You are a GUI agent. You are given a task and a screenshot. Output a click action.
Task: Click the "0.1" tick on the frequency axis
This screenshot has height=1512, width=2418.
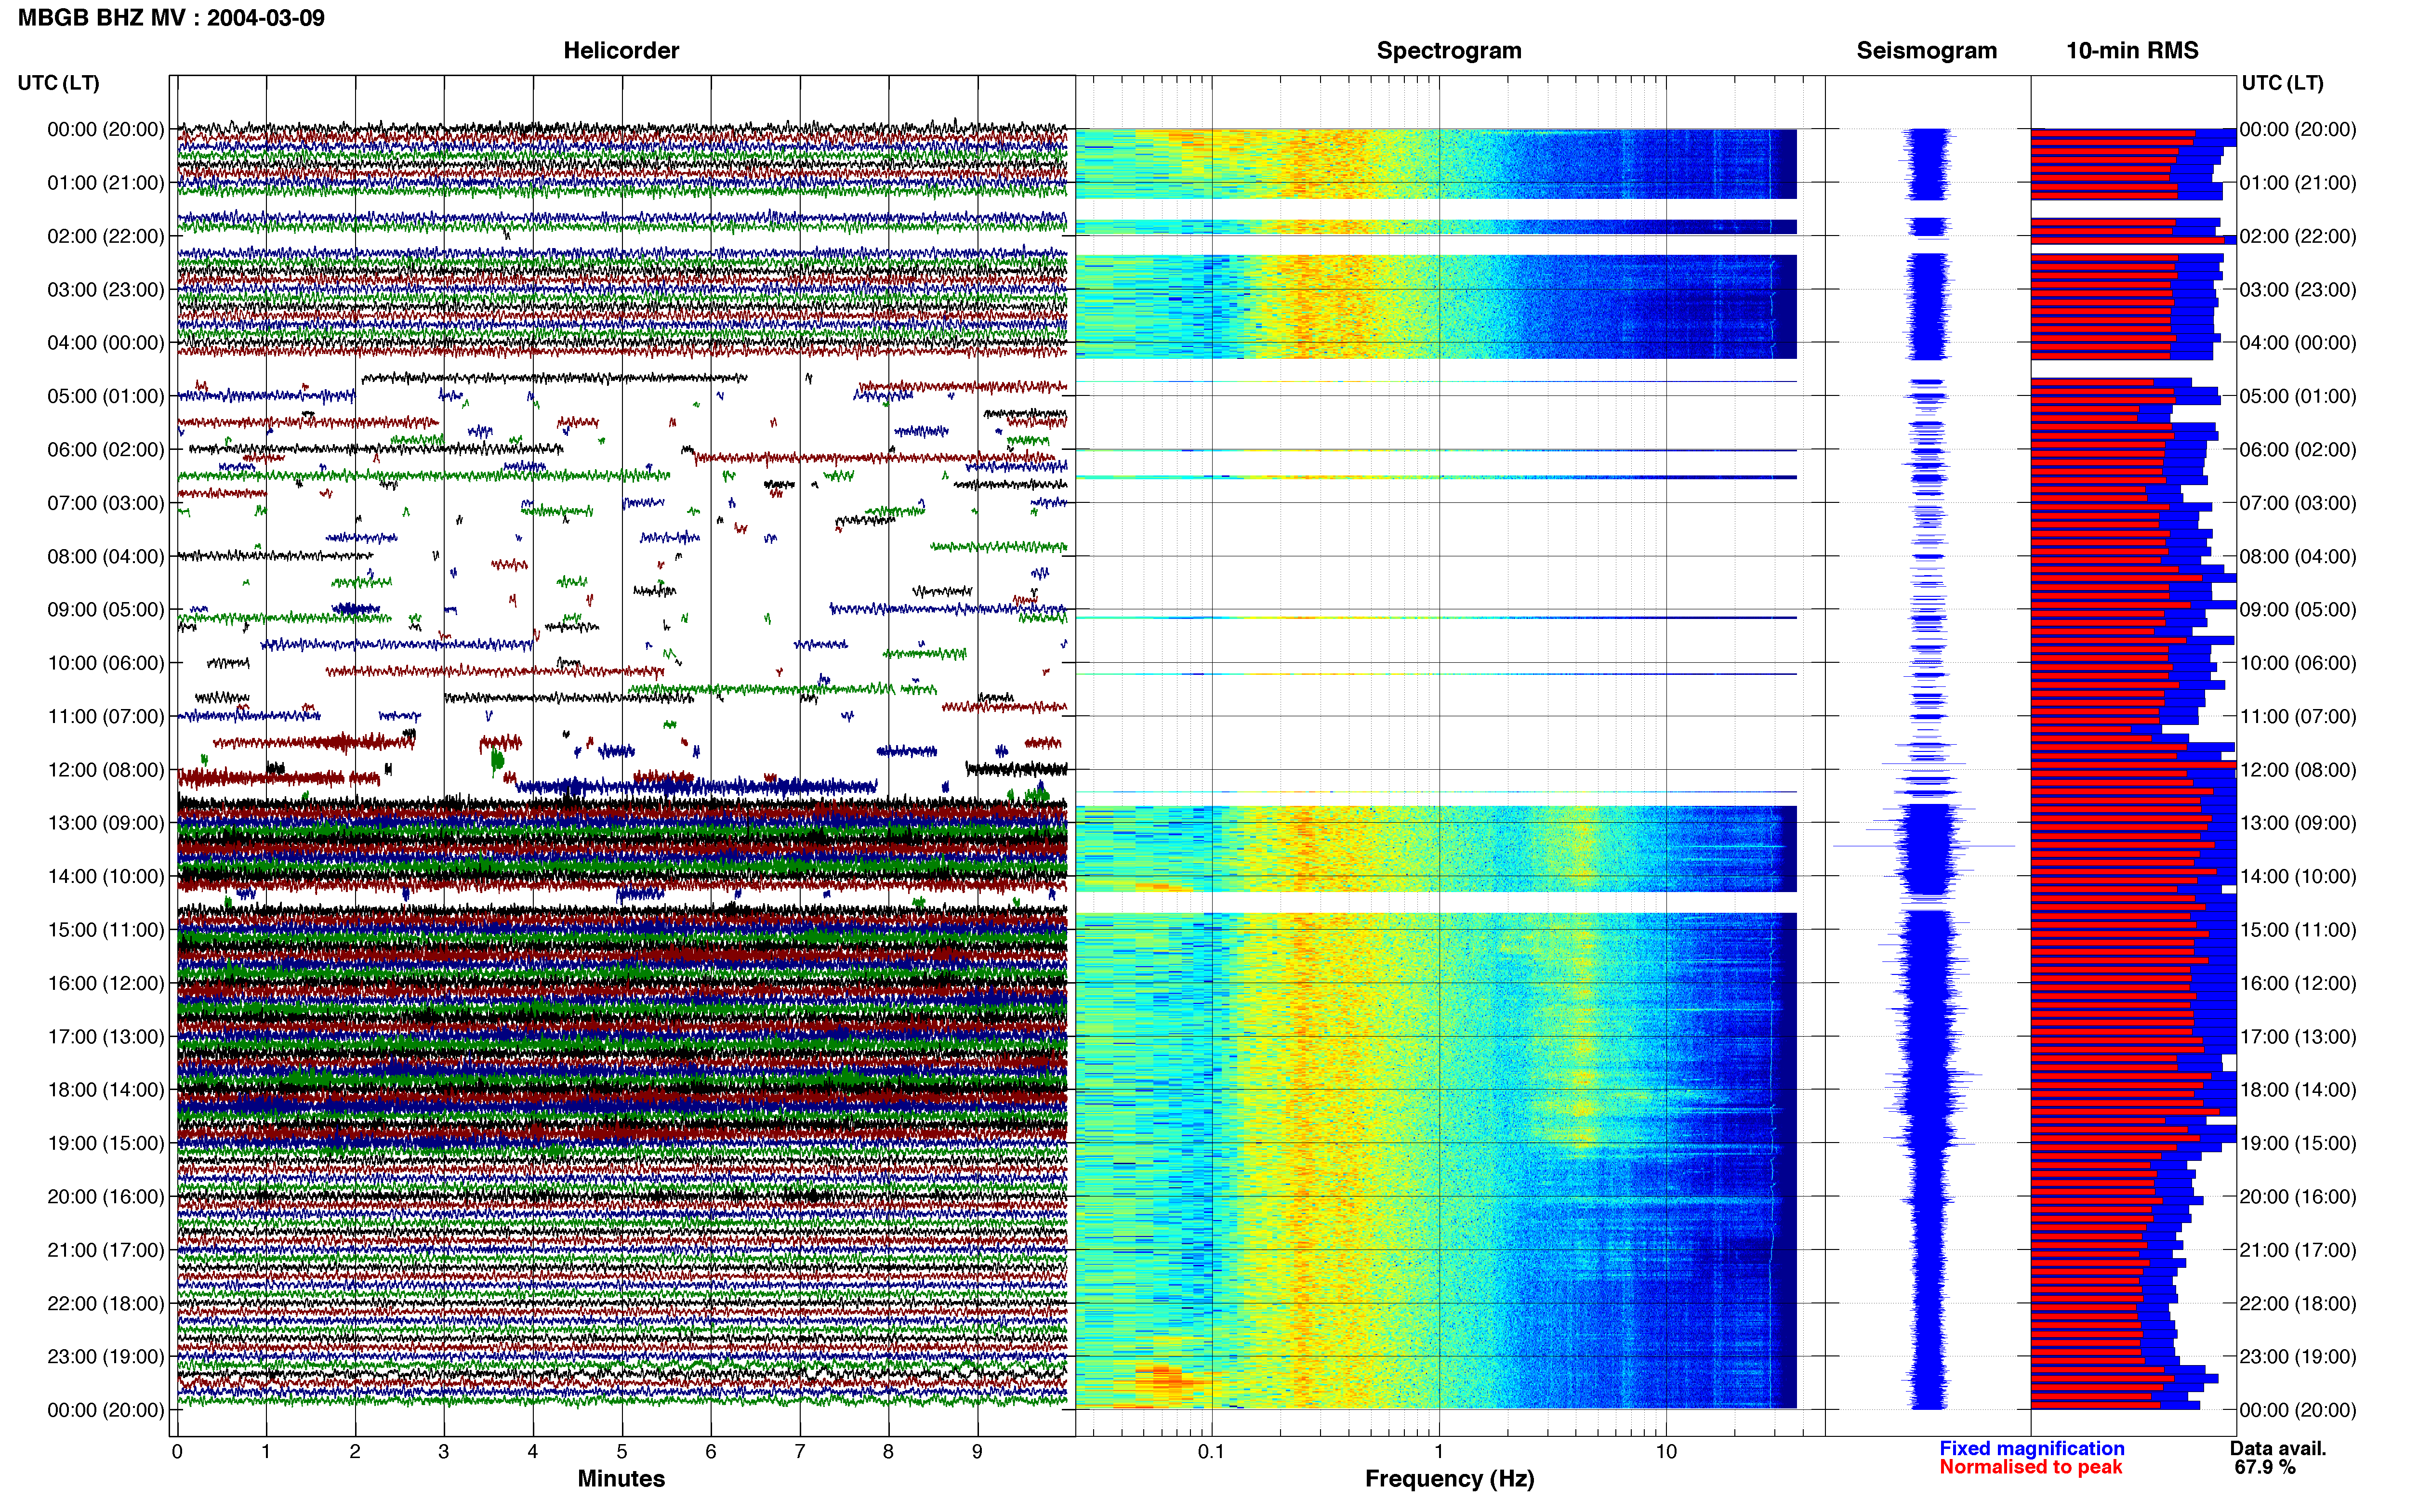(1211, 1451)
